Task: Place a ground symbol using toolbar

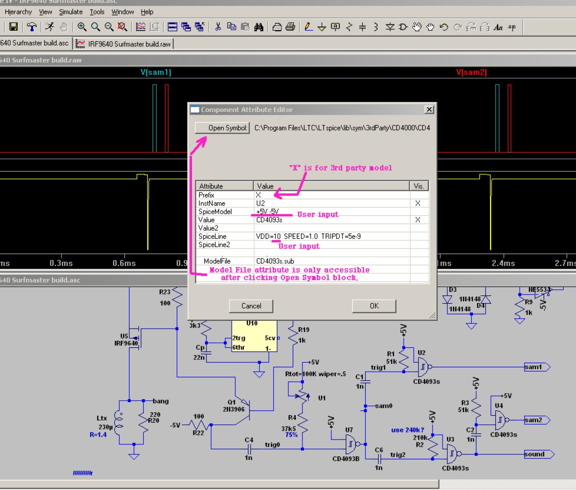Action: [x=322, y=27]
